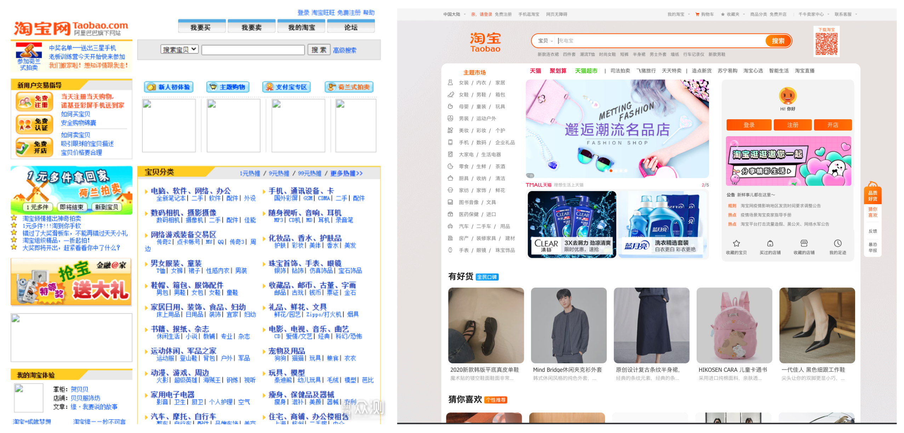Expand 电脑、软件、网络、办公 category arrow

[146, 192]
